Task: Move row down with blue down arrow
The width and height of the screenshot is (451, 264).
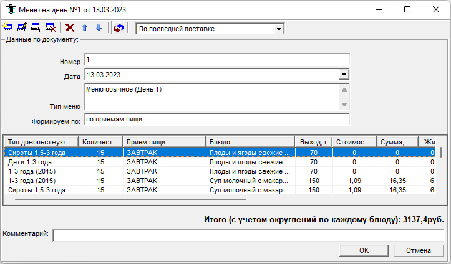Action: click(x=99, y=28)
